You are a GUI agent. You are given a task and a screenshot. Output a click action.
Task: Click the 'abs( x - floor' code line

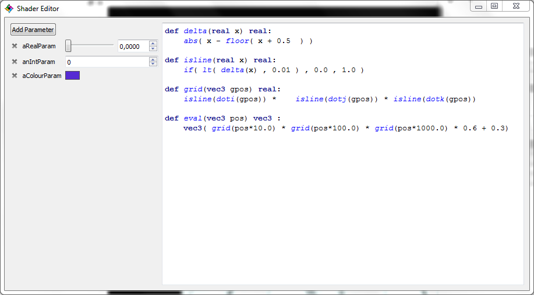[248, 41]
